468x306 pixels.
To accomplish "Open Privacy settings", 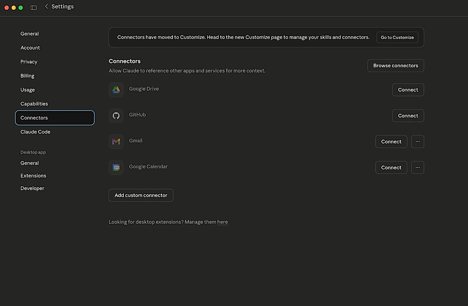I will (x=29, y=61).
